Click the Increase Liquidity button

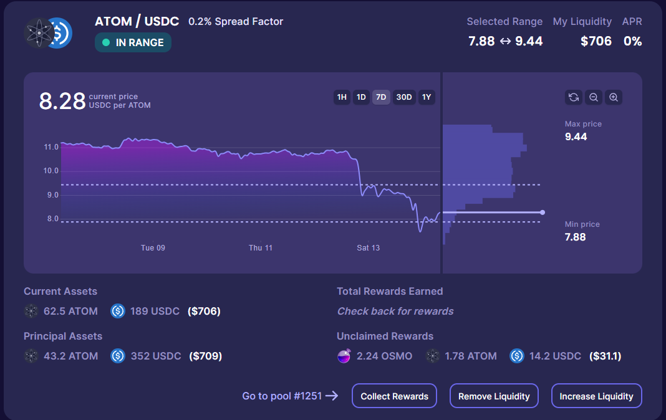[596, 396]
